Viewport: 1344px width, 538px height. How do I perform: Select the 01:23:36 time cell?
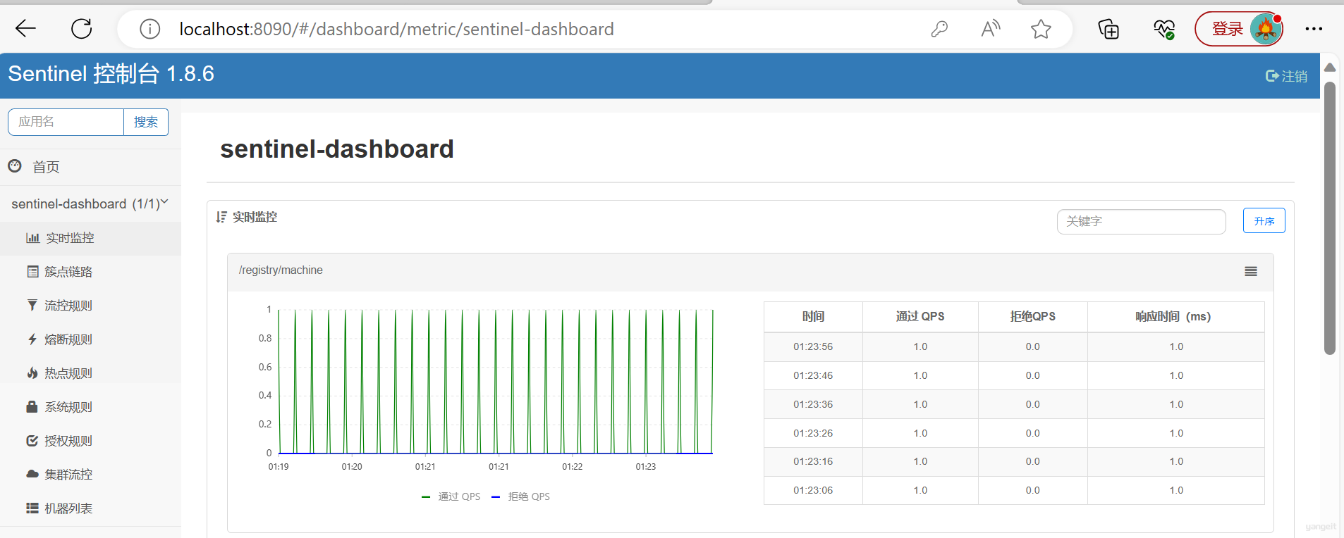[x=813, y=404]
